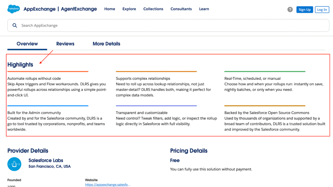The height and width of the screenshot is (187, 333).
Task: Click 'Supports complex relationships' text
Action: click(143, 78)
